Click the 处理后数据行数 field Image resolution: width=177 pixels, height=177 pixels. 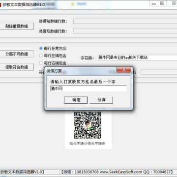[x=125, y=31]
